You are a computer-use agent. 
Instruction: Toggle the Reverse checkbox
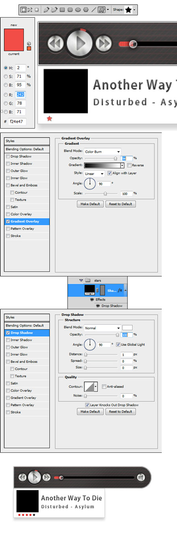point(129,165)
